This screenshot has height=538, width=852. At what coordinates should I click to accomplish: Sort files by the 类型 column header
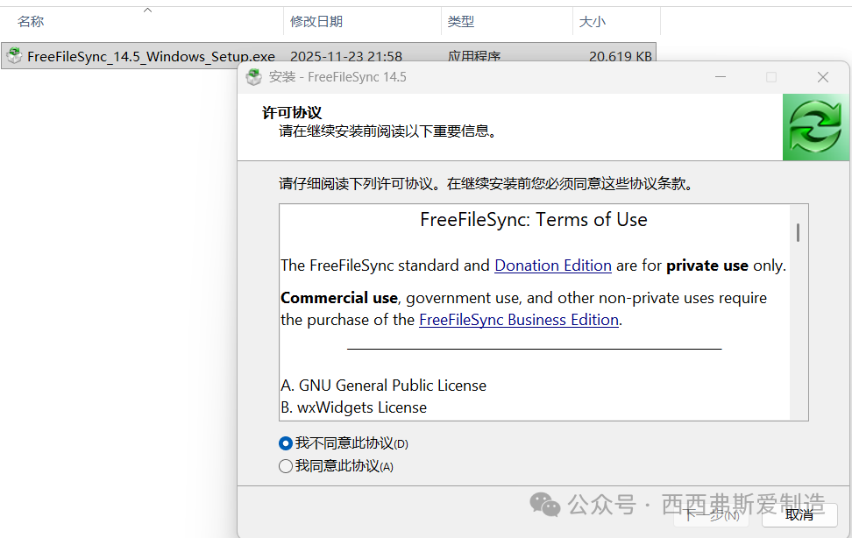pos(461,21)
